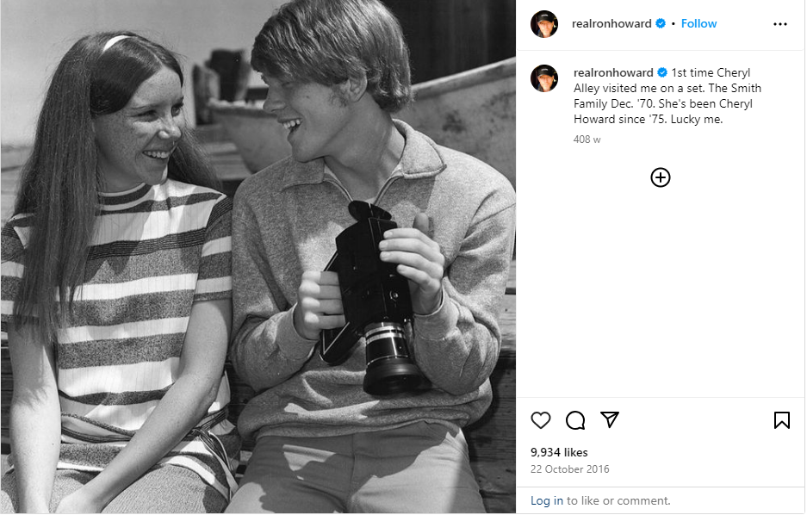
Task: Click the small avatar beside the caption
Action: click(544, 78)
